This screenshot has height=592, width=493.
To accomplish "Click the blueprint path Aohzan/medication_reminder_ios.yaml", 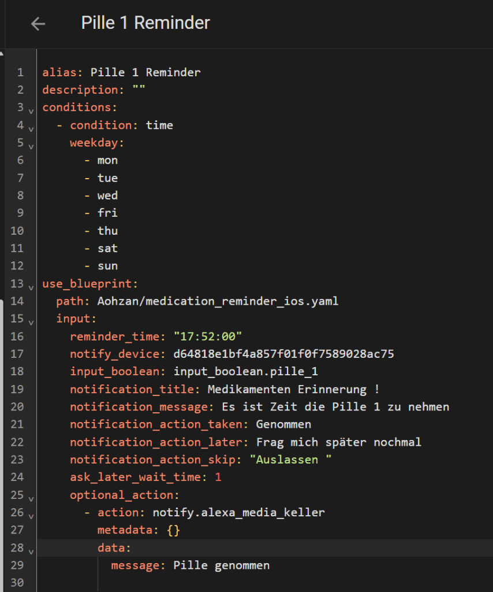I will pos(218,301).
